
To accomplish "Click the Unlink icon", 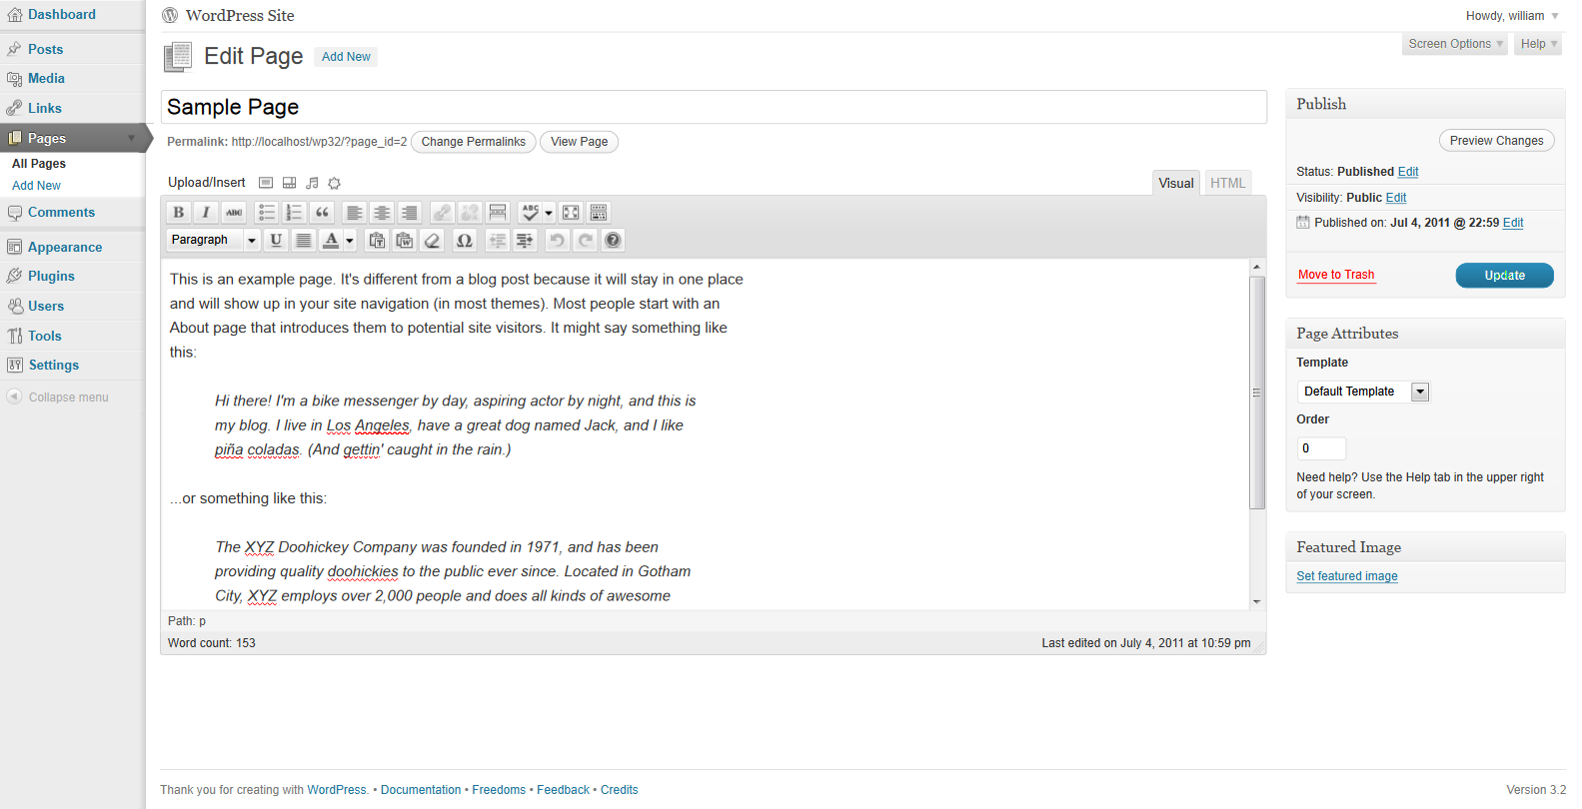I will tap(470, 212).
